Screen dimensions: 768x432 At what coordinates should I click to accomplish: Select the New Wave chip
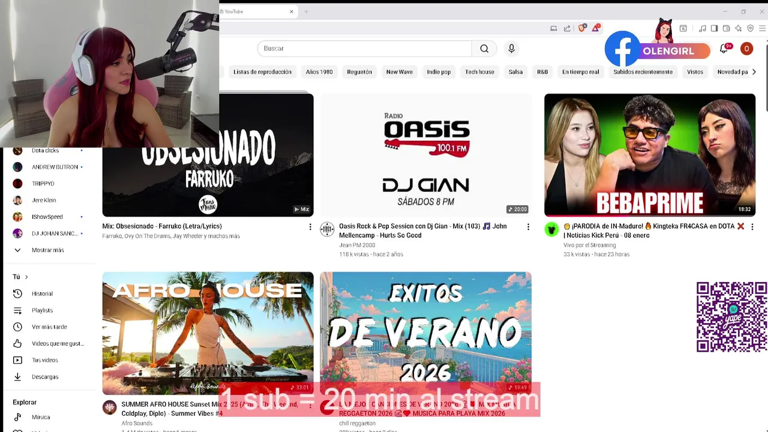pyautogui.click(x=399, y=72)
